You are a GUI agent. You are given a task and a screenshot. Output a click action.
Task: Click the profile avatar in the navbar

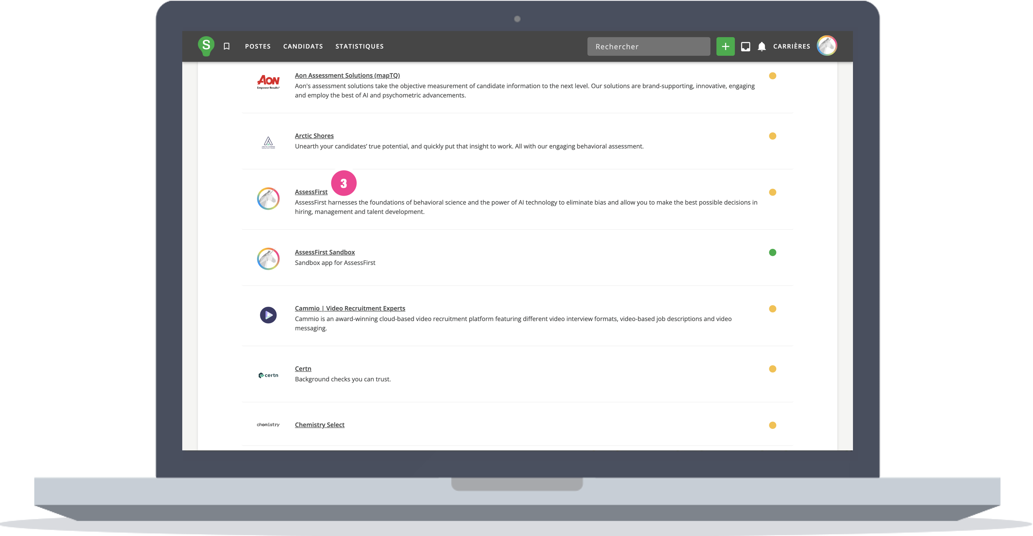(x=827, y=46)
